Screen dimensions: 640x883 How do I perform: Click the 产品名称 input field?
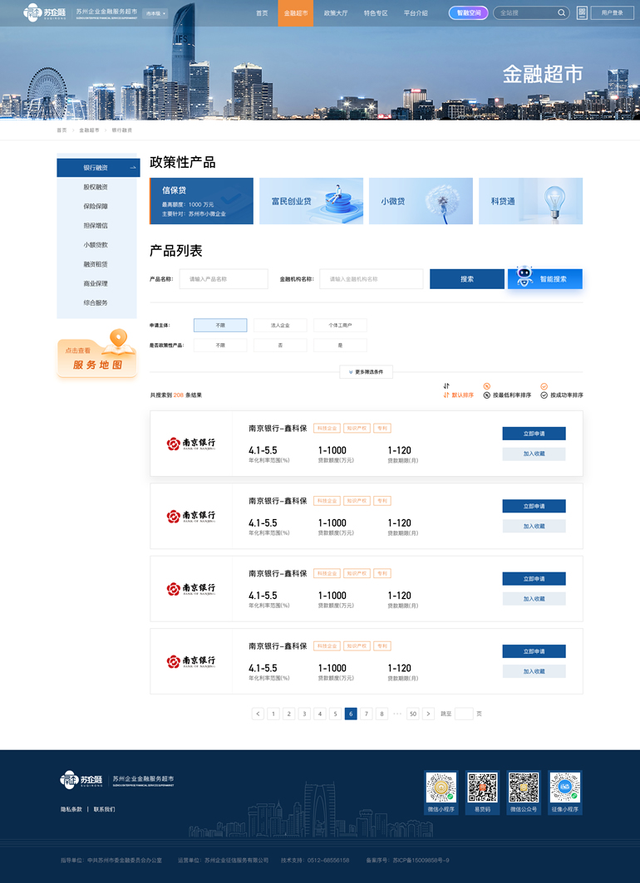click(224, 279)
